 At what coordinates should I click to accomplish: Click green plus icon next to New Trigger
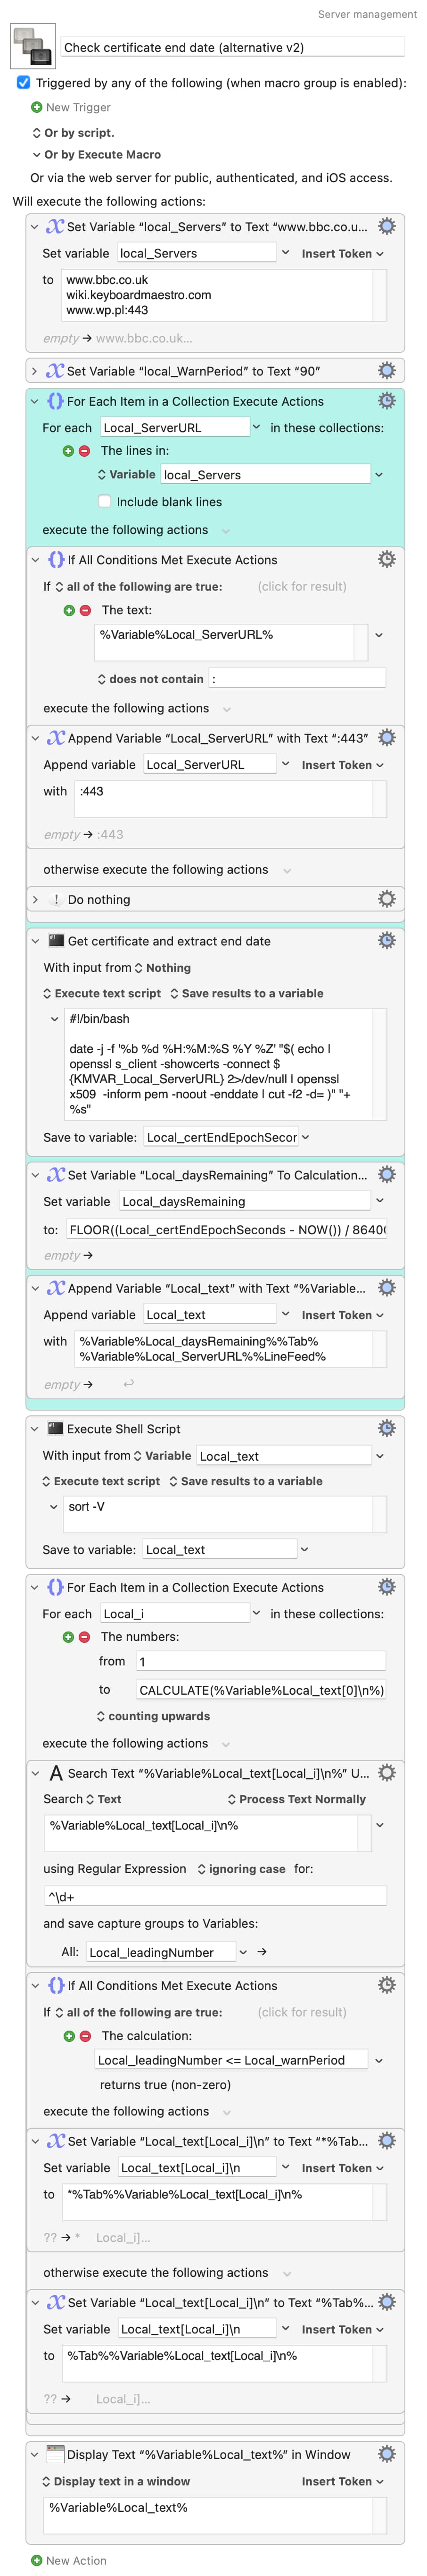coord(37,107)
